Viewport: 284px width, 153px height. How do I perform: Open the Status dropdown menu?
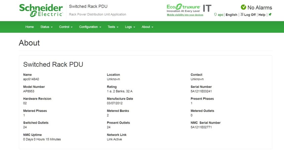click(x=46, y=27)
